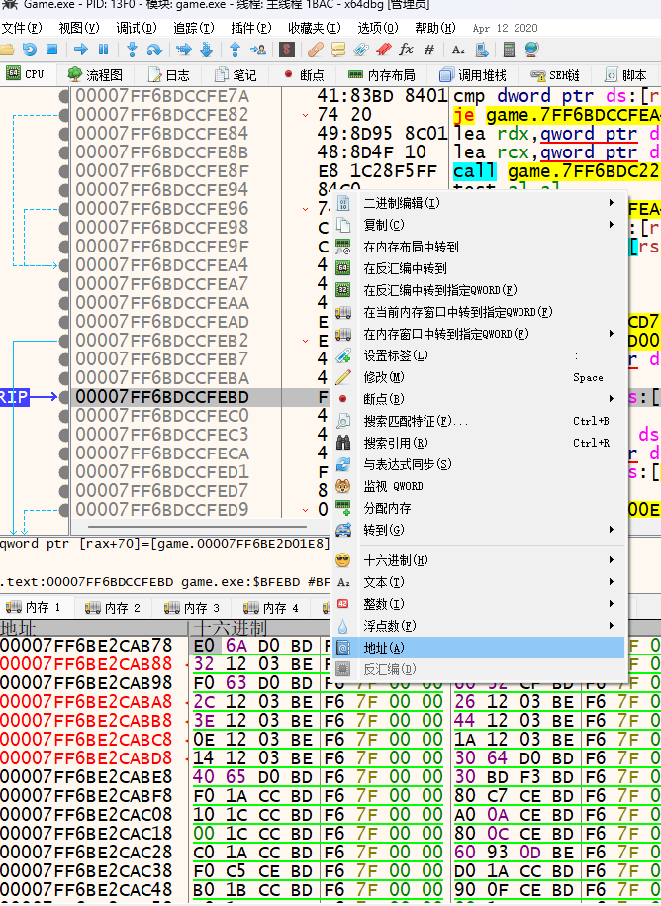Toggle breakpoint dot at 00007FF6BDCCFE8B
Screen dimensions: 661x906
(64, 151)
